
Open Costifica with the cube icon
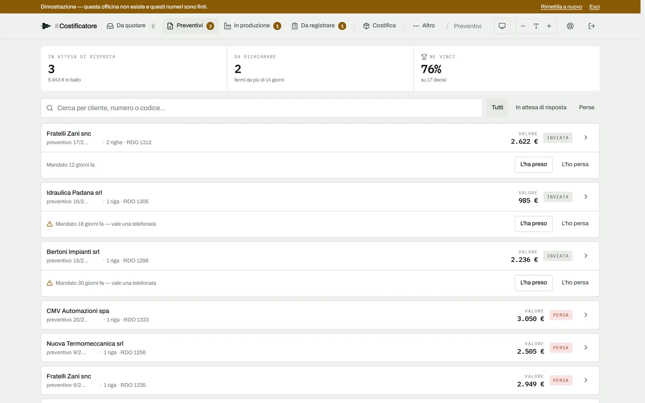[379, 26]
